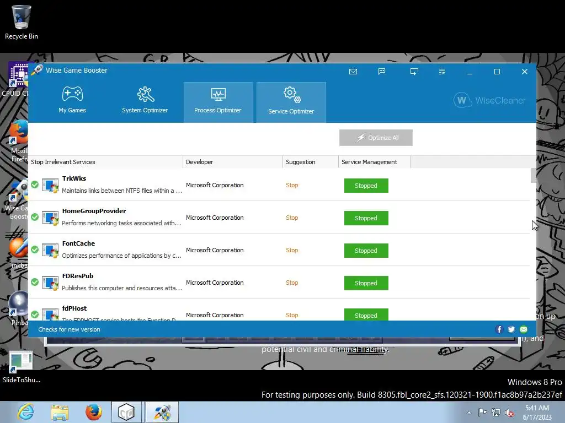
Task: Click the screen share icon in title bar
Action: [x=414, y=72]
